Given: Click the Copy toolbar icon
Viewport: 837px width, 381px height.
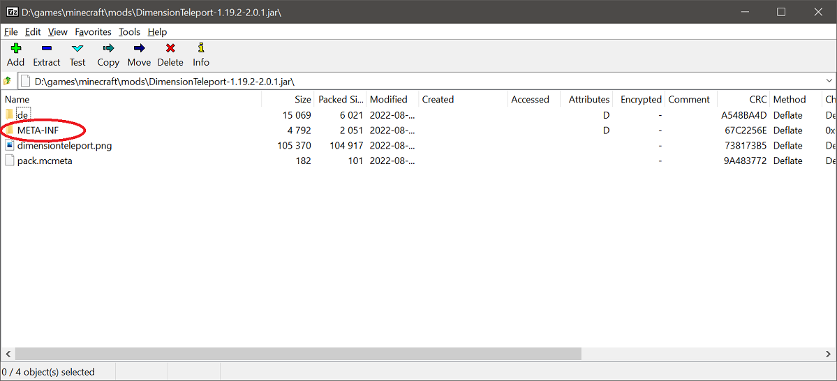Looking at the screenshot, I should (108, 48).
